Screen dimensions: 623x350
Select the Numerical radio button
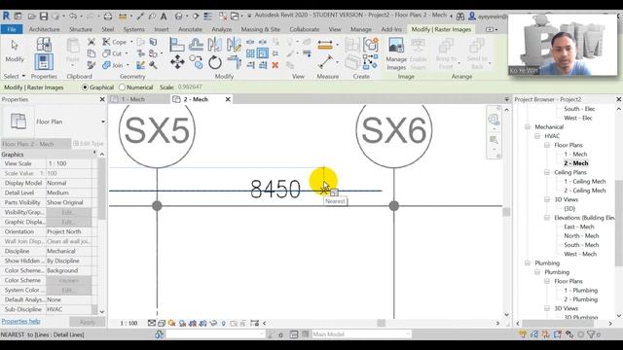pos(122,87)
